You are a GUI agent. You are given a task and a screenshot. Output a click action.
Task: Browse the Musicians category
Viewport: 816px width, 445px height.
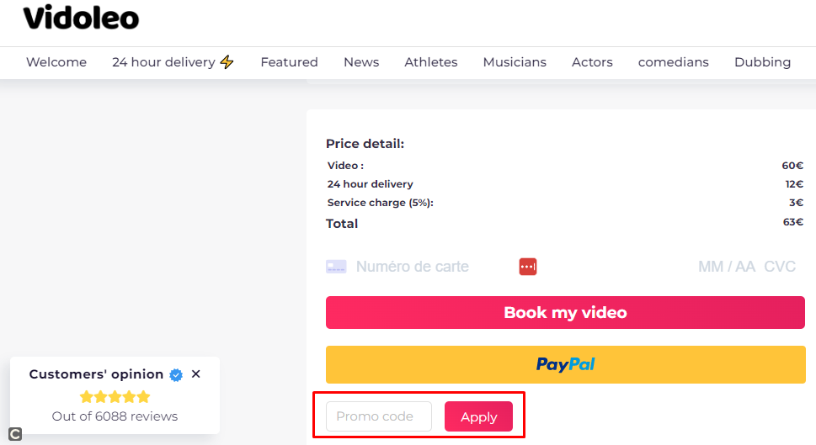click(515, 62)
